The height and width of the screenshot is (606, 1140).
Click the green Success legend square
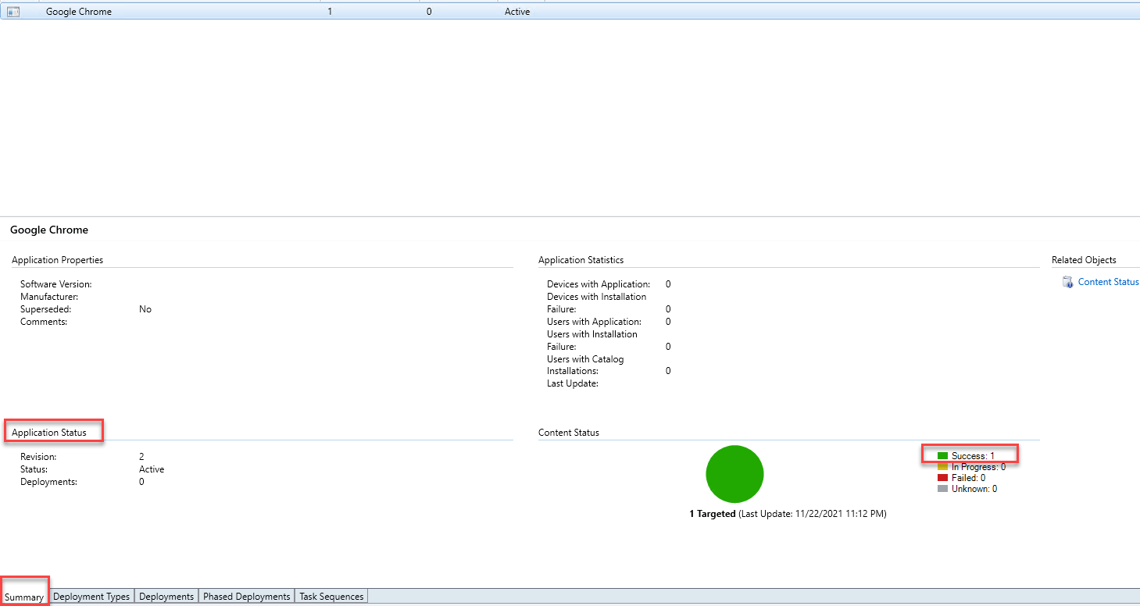(942, 456)
